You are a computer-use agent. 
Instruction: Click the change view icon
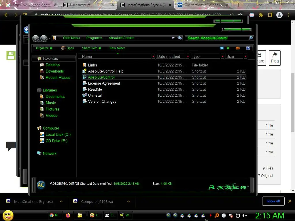click(x=222, y=48)
